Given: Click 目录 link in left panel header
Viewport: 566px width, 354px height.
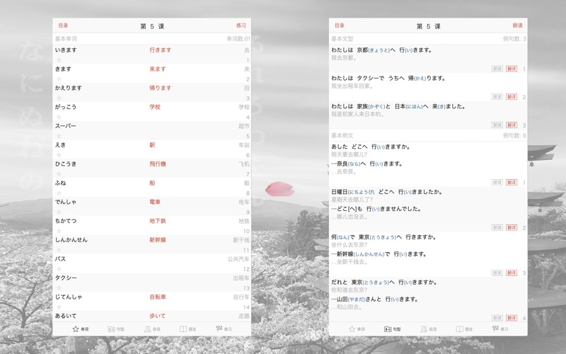Looking at the screenshot, I should tap(63, 25).
